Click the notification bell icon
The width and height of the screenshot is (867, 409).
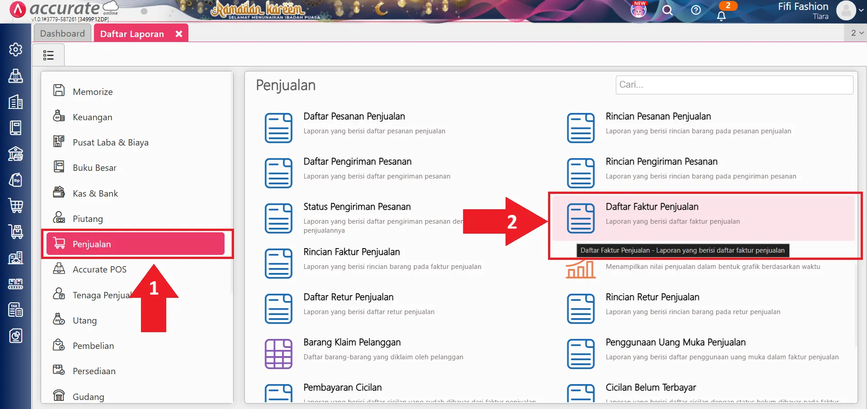pyautogui.click(x=721, y=16)
